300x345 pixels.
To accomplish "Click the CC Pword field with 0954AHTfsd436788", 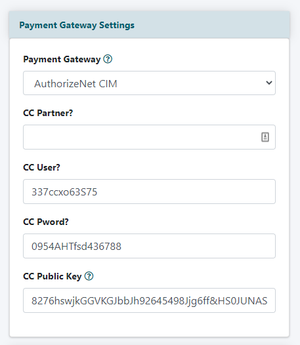I will [149, 246].
